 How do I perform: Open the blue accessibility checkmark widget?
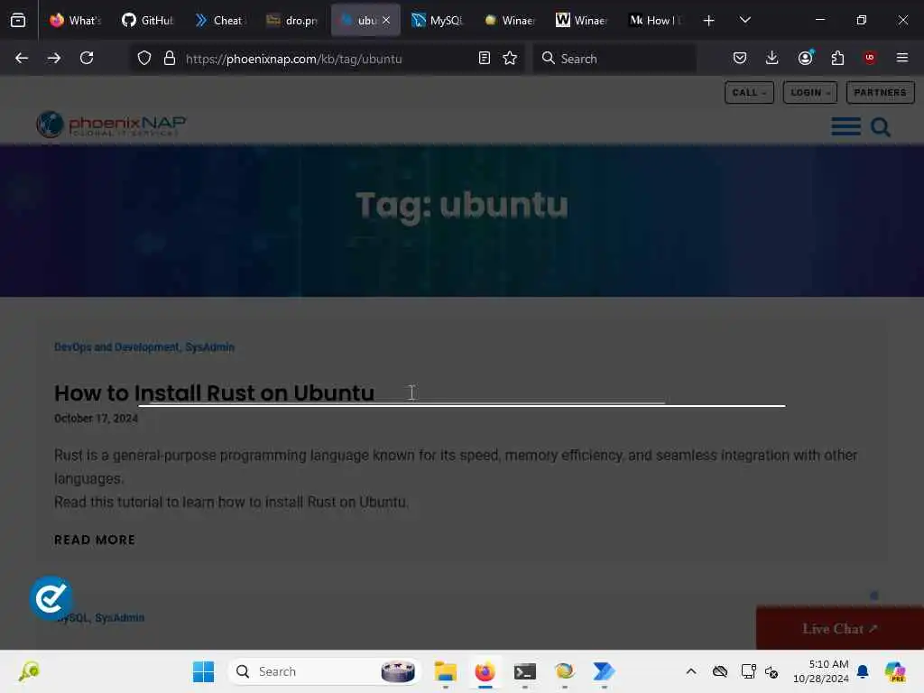pyautogui.click(x=51, y=598)
